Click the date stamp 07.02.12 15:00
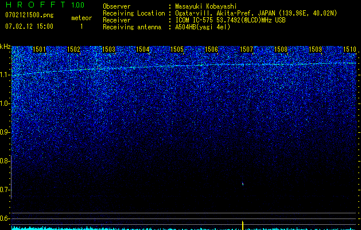Image resolution: width=361 pixels, height=230 pixels. (29, 26)
